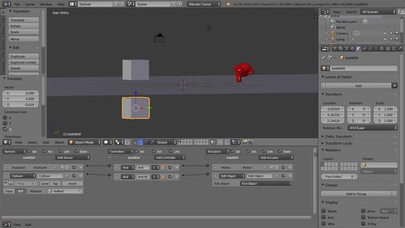Screen dimensions: 405x228
Task: Open the End Object mode dropdown
Action: coord(266,184)
